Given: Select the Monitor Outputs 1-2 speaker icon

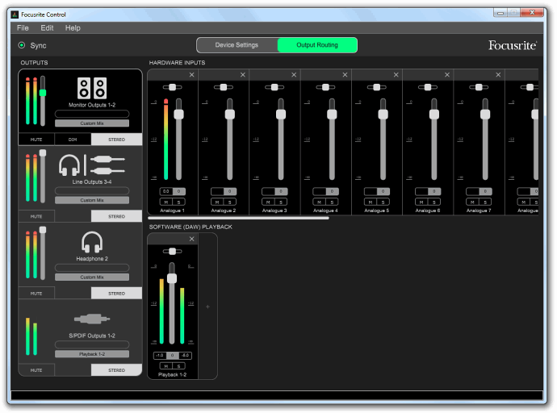Looking at the screenshot, I should click(x=92, y=88).
